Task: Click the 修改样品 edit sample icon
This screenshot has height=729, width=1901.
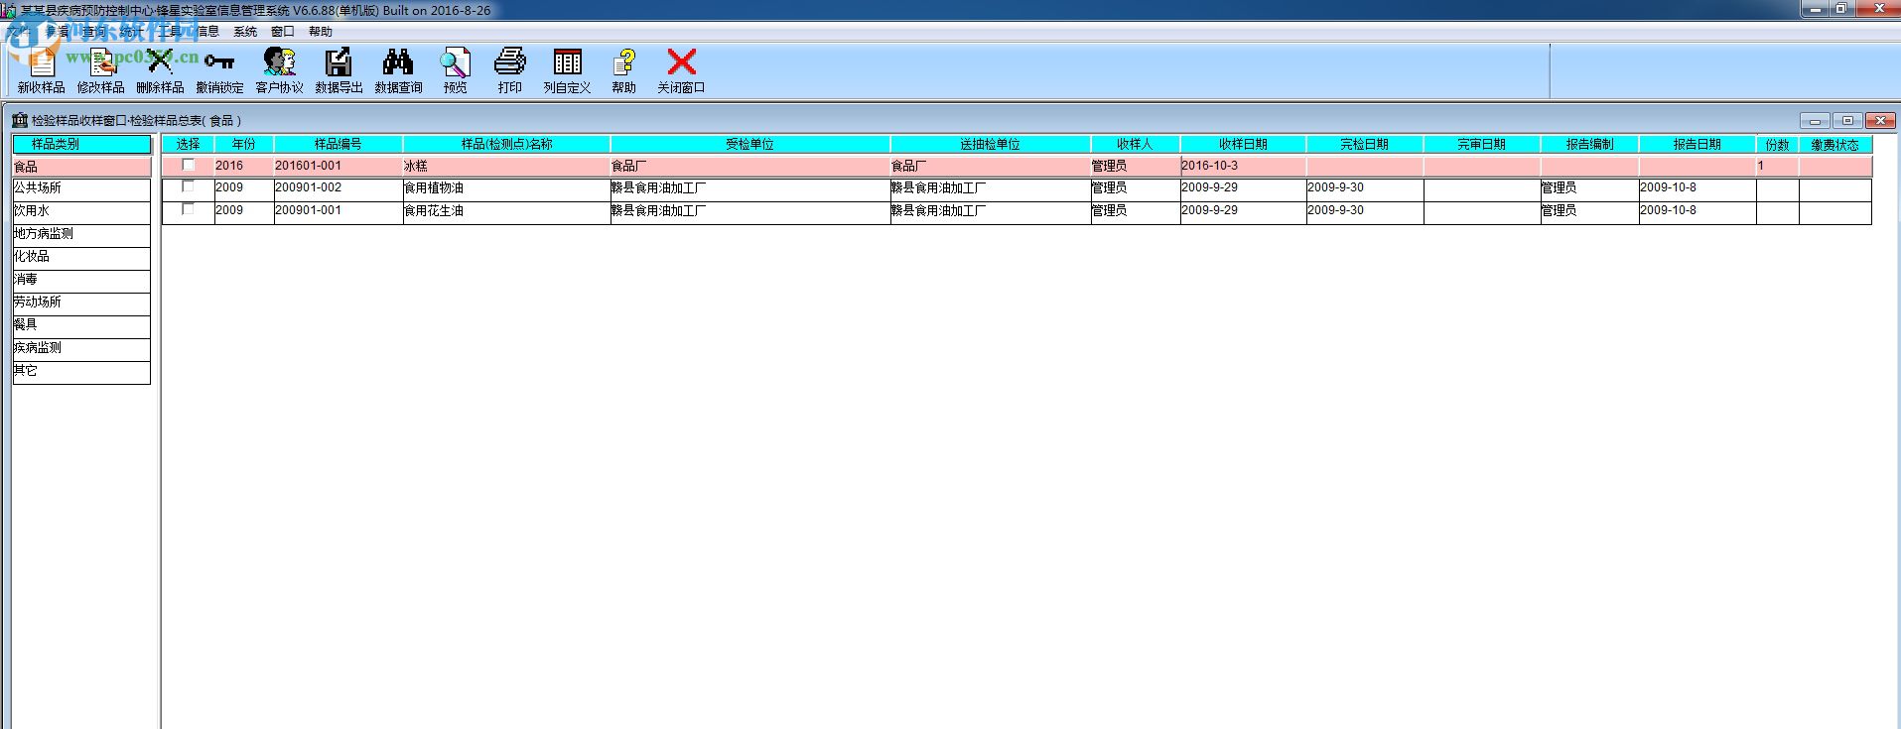Action: [101, 63]
